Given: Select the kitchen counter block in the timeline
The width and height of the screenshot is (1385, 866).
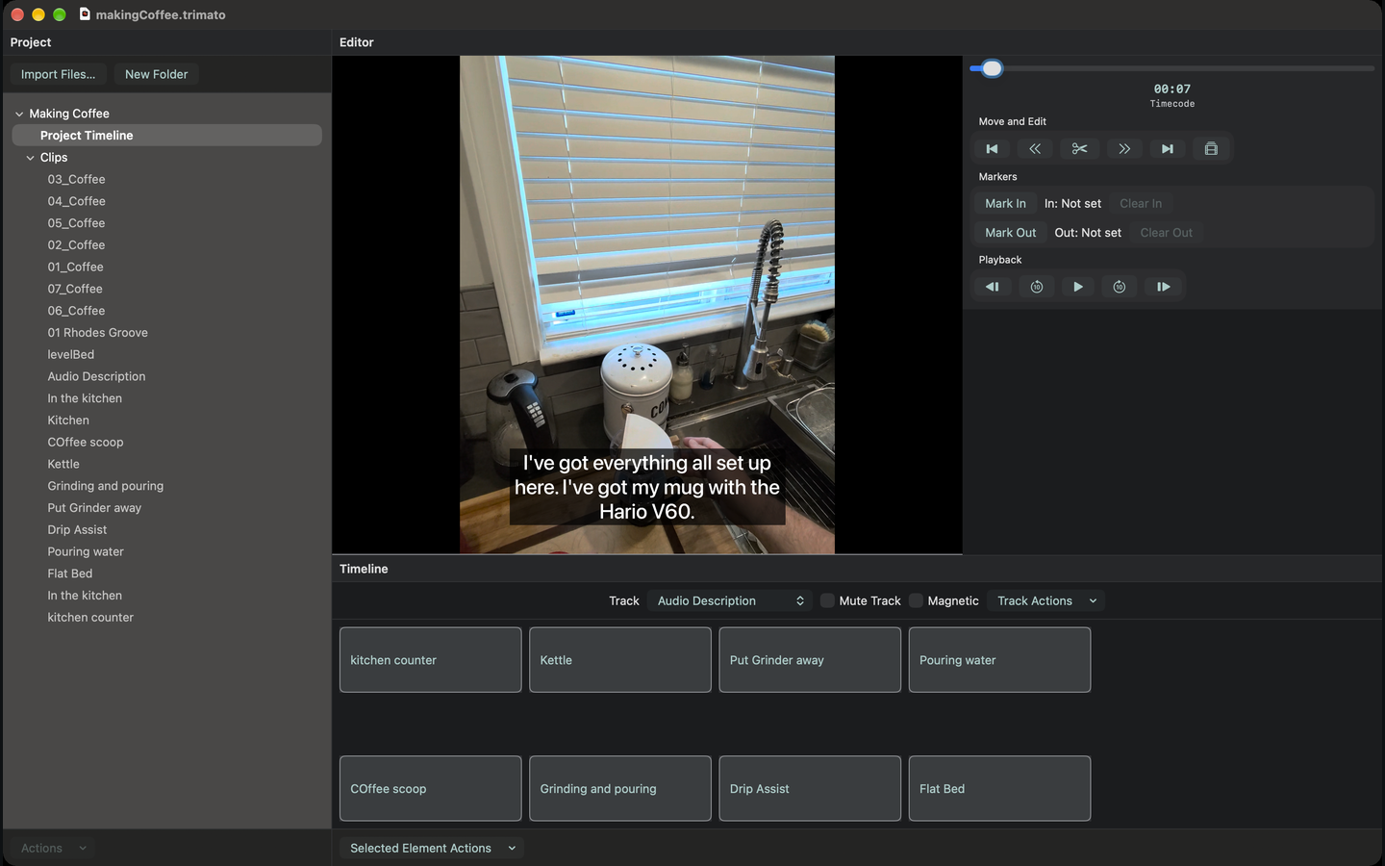Looking at the screenshot, I should (x=431, y=660).
